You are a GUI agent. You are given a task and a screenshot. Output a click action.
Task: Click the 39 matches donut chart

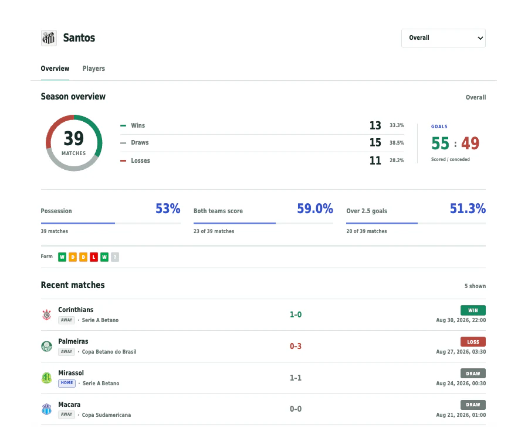click(74, 143)
